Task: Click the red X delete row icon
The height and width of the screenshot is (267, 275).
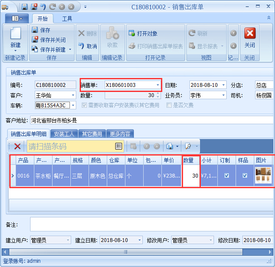Action: click(x=17, y=146)
